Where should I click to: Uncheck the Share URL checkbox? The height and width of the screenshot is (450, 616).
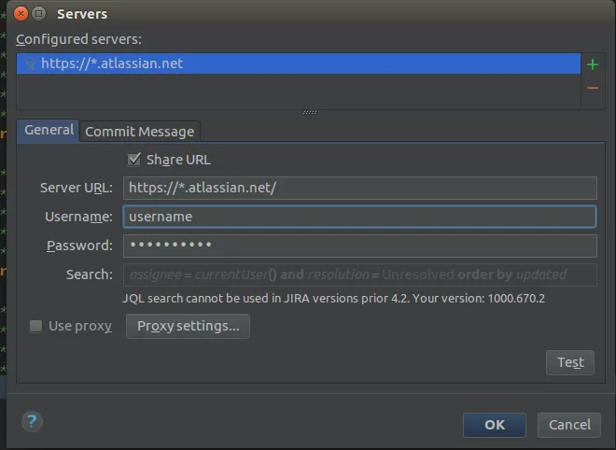pos(135,160)
